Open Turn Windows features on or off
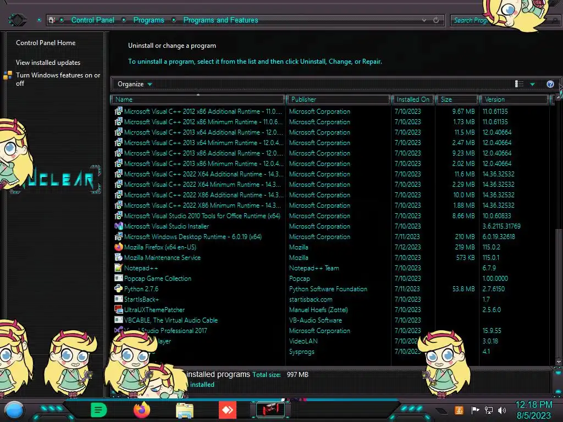 click(58, 79)
